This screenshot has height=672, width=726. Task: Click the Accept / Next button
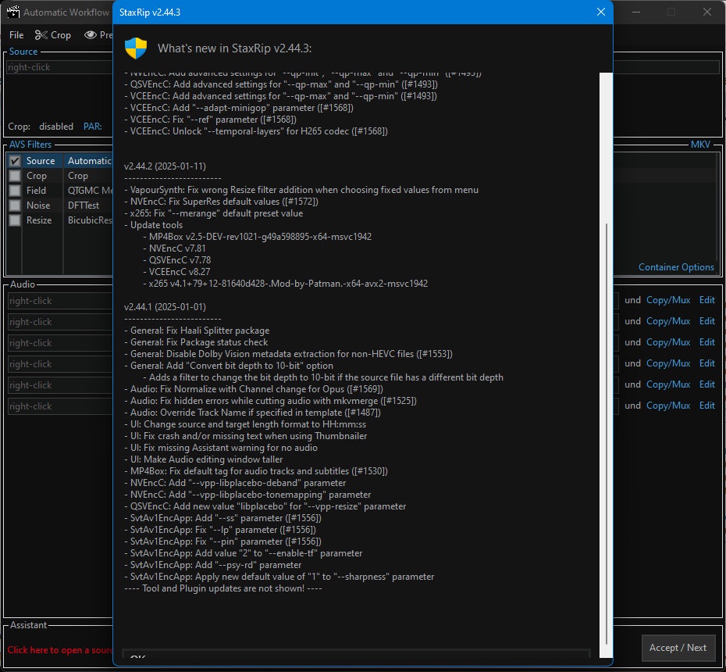point(678,648)
